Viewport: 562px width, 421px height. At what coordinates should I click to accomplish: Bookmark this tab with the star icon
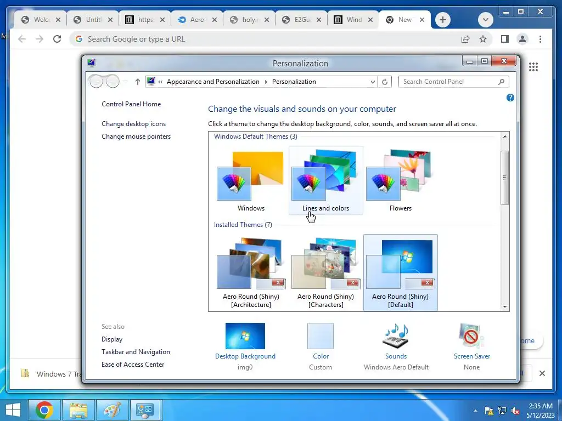tap(483, 39)
